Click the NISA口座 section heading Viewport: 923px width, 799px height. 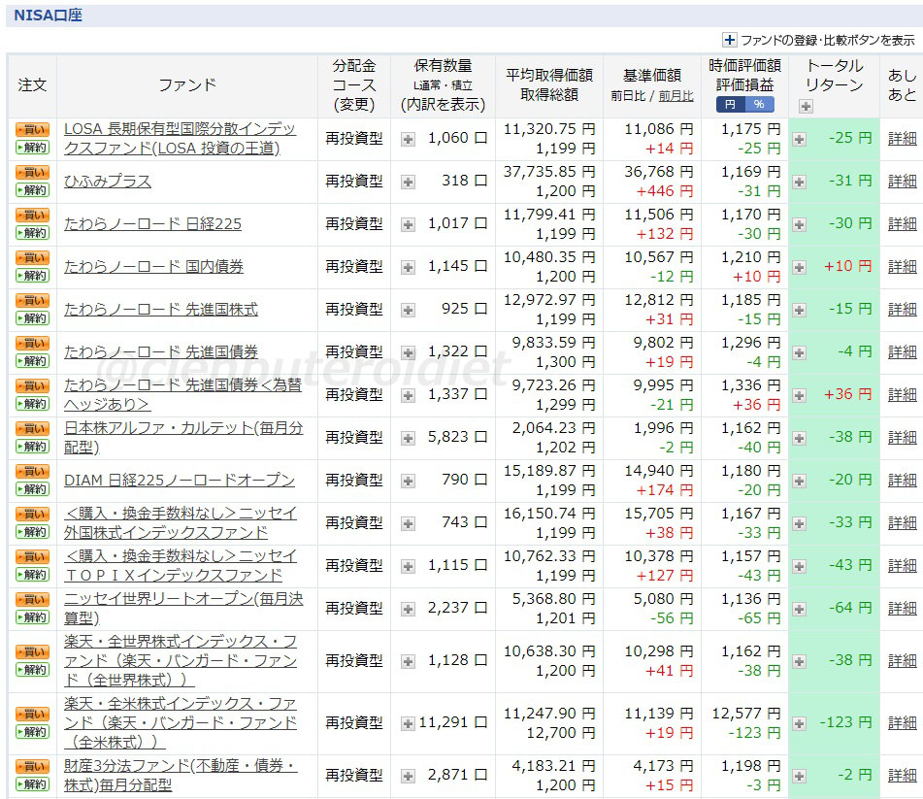[x=49, y=16]
